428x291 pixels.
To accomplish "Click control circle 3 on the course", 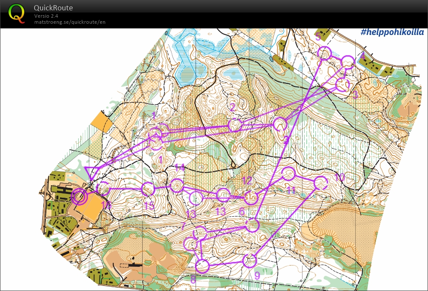I will click(x=342, y=85).
